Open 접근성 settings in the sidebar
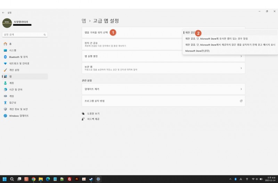The height and width of the screenshot is (183, 278). pyautogui.click(x=25, y=102)
